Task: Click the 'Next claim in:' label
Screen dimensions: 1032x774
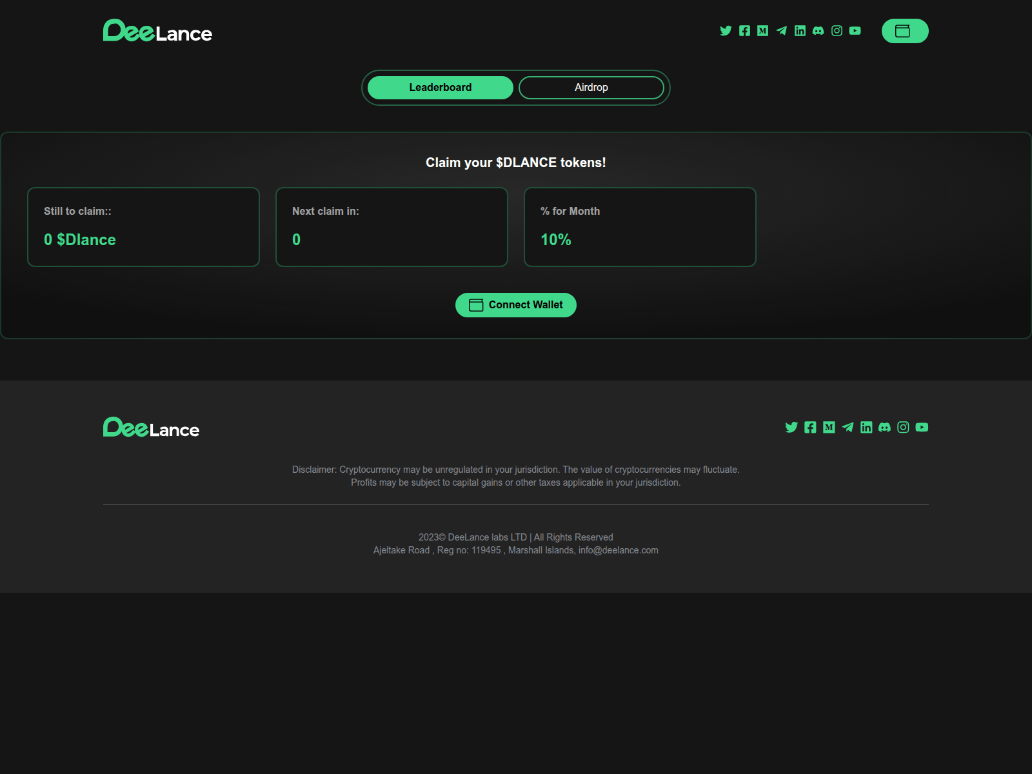Action: 326,212
